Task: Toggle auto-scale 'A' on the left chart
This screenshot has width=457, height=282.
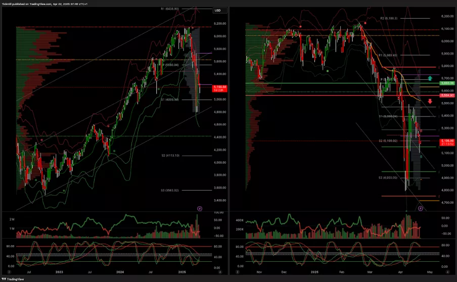Action: click(x=220, y=271)
